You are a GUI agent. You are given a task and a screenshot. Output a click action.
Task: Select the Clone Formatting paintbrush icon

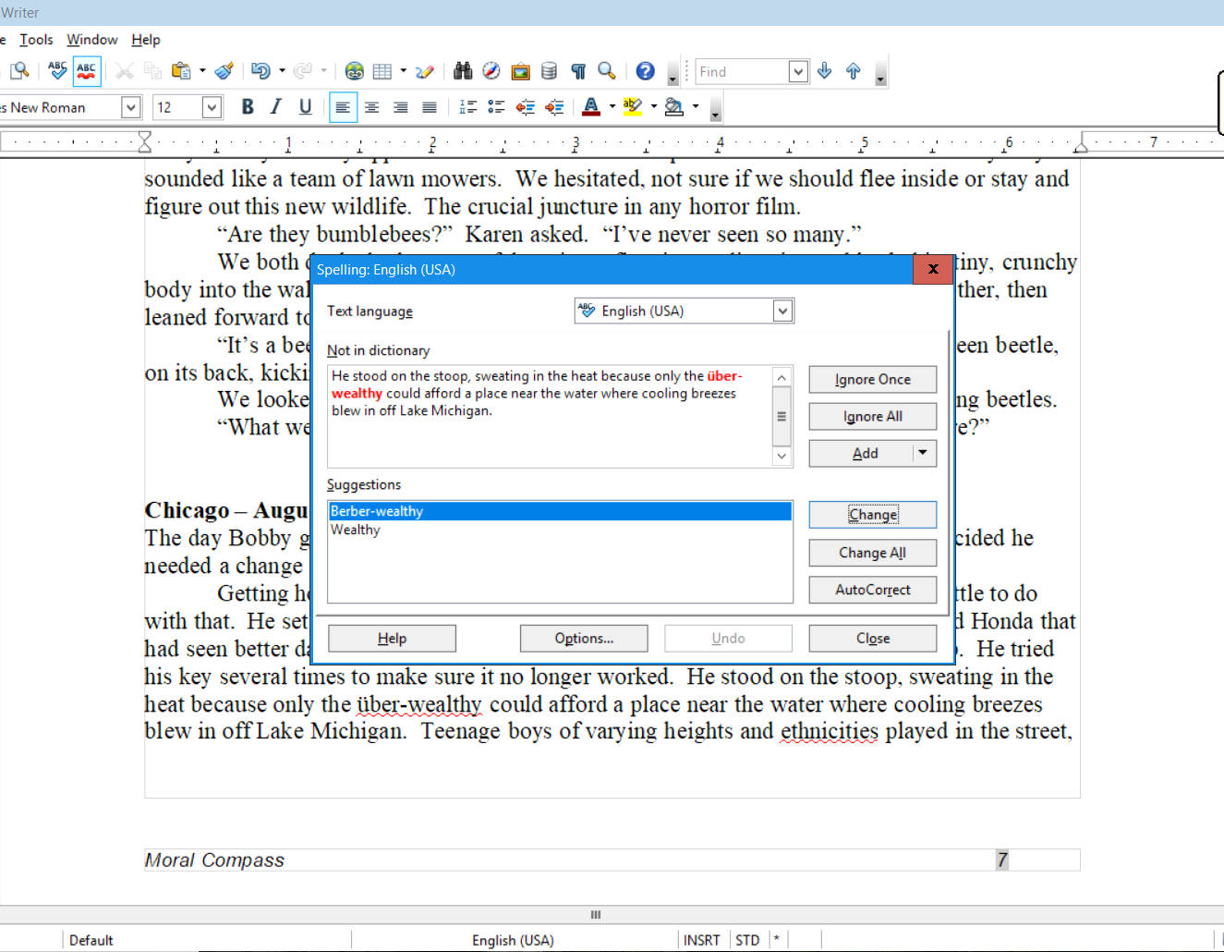[x=224, y=70]
